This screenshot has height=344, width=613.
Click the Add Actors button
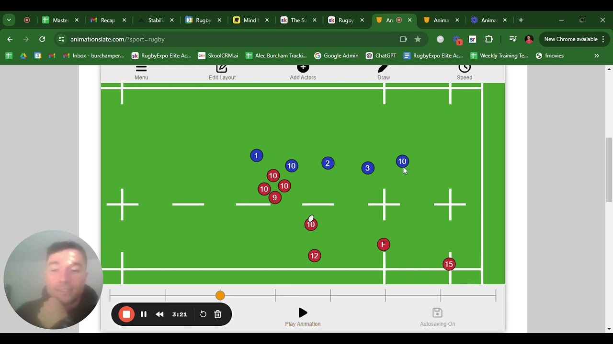tap(303, 72)
